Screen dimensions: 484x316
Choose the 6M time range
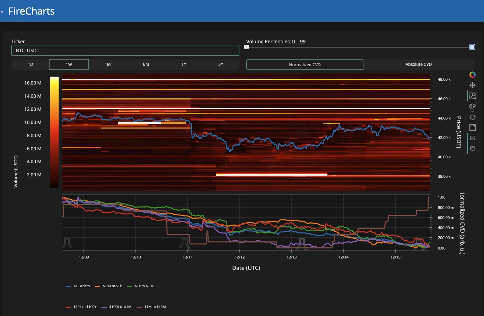point(146,64)
